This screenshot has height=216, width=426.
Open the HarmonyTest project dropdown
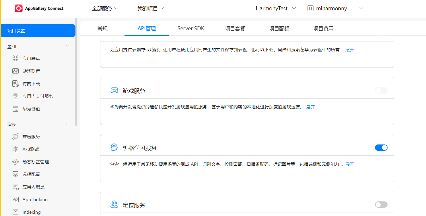tap(276, 9)
